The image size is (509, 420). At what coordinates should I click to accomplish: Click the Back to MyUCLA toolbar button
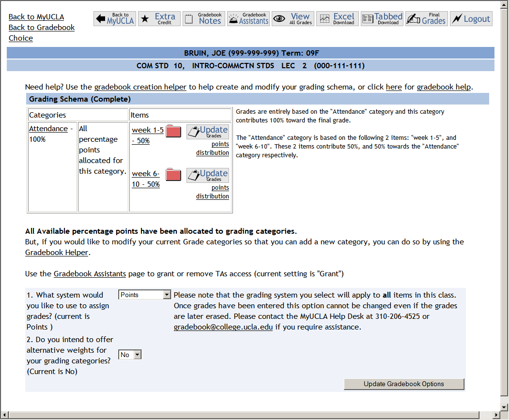[x=114, y=19]
